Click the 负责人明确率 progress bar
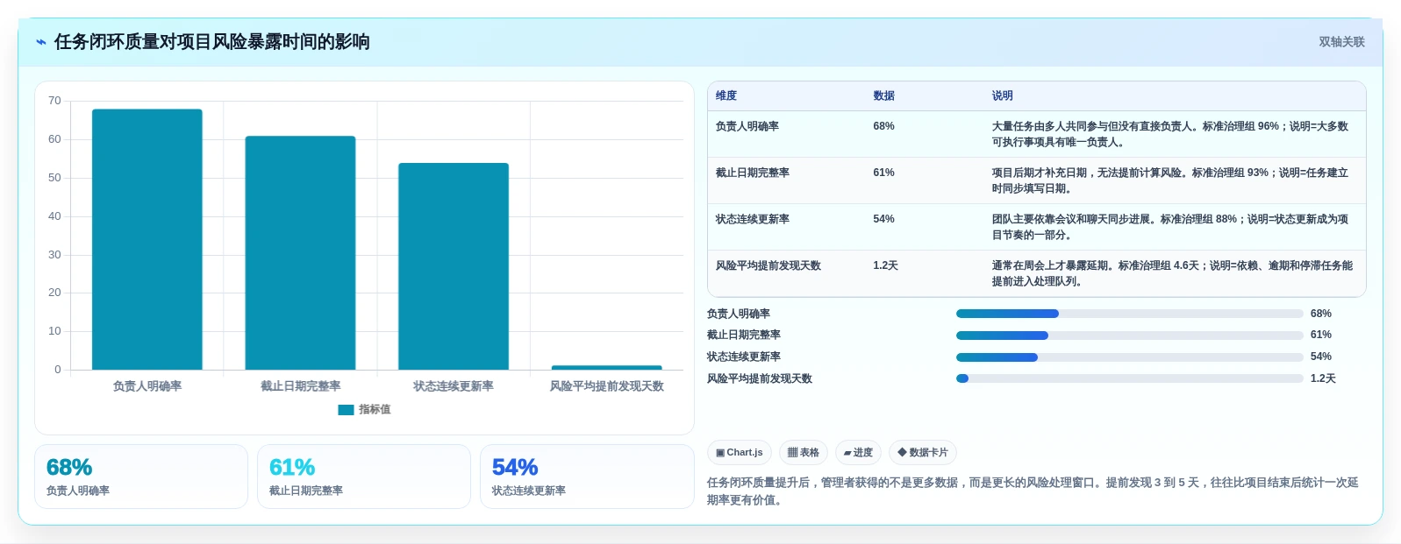Image resolution: width=1401 pixels, height=544 pixels. click(x=1129, y=314)
